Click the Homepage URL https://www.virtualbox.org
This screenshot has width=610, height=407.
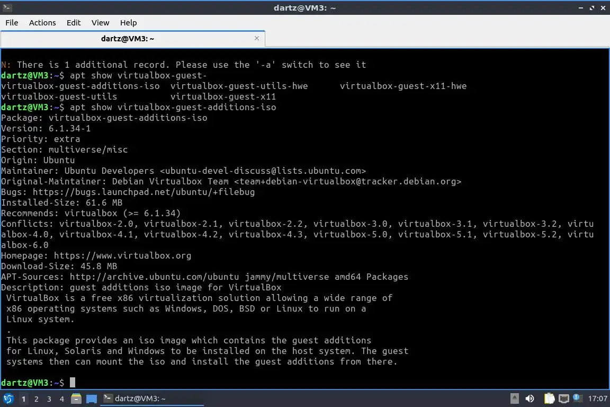point(122,255)
